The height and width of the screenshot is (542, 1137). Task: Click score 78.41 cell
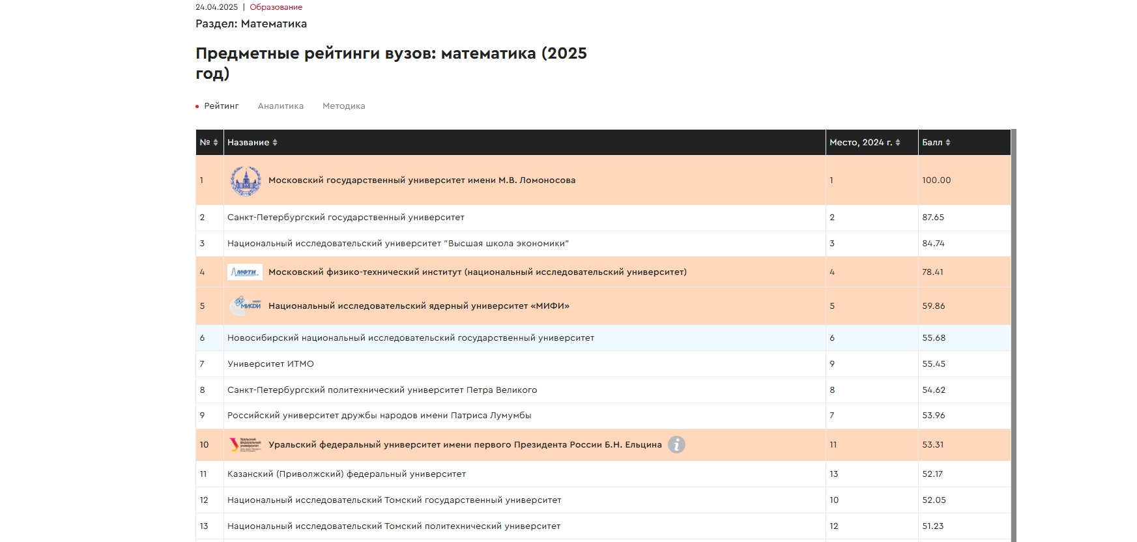[964, 272]
